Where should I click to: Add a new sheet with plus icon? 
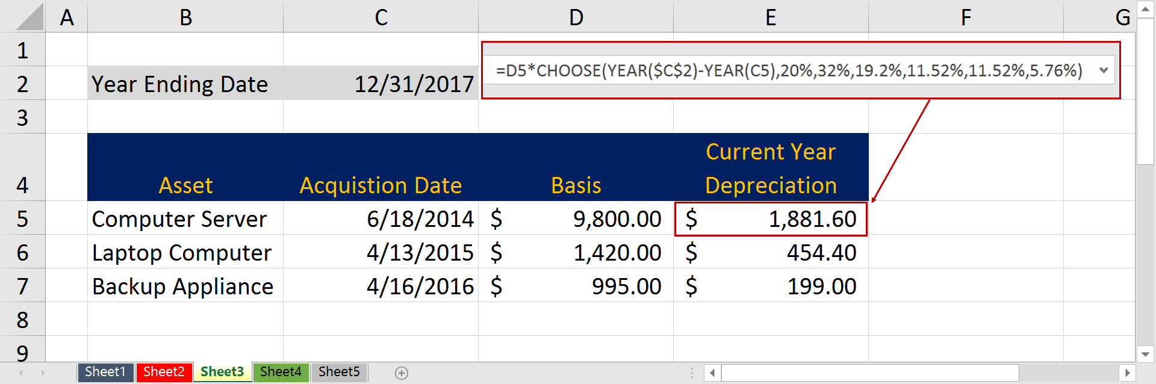(x=402, y=373)
